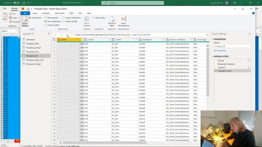Select Renamed Columns applied step
Image resolution: width=262 pixels, height=147 pixels.
[x=233, y=64]
